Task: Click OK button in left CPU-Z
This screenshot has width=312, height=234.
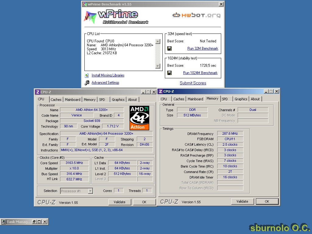Action: tap(144, 202)
